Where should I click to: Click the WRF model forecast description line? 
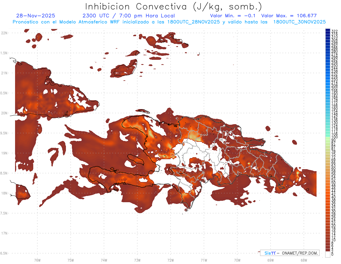click(x=169, y=22)
